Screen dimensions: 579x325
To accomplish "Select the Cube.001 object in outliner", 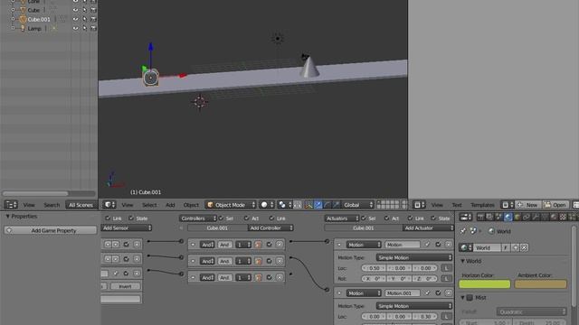I will (x=39, y=19).
